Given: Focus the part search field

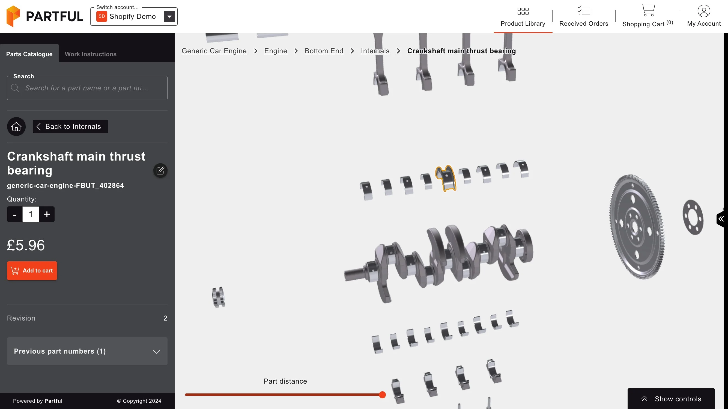Looking at the screenshot, I should (87, 88).
